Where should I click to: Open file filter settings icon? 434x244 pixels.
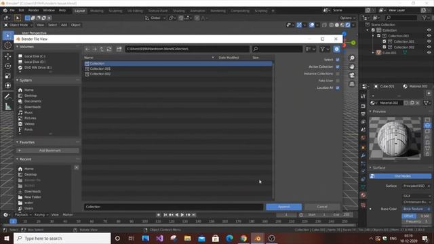[x=325, y=49]
